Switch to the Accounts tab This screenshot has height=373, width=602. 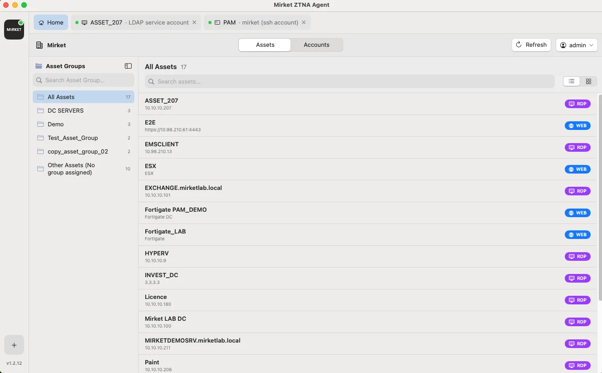point(316,45)
